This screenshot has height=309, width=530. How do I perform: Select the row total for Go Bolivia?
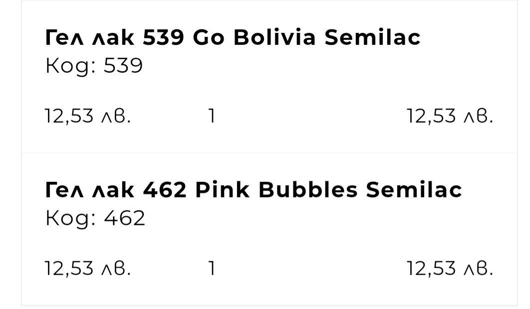[x=450, y=117]
